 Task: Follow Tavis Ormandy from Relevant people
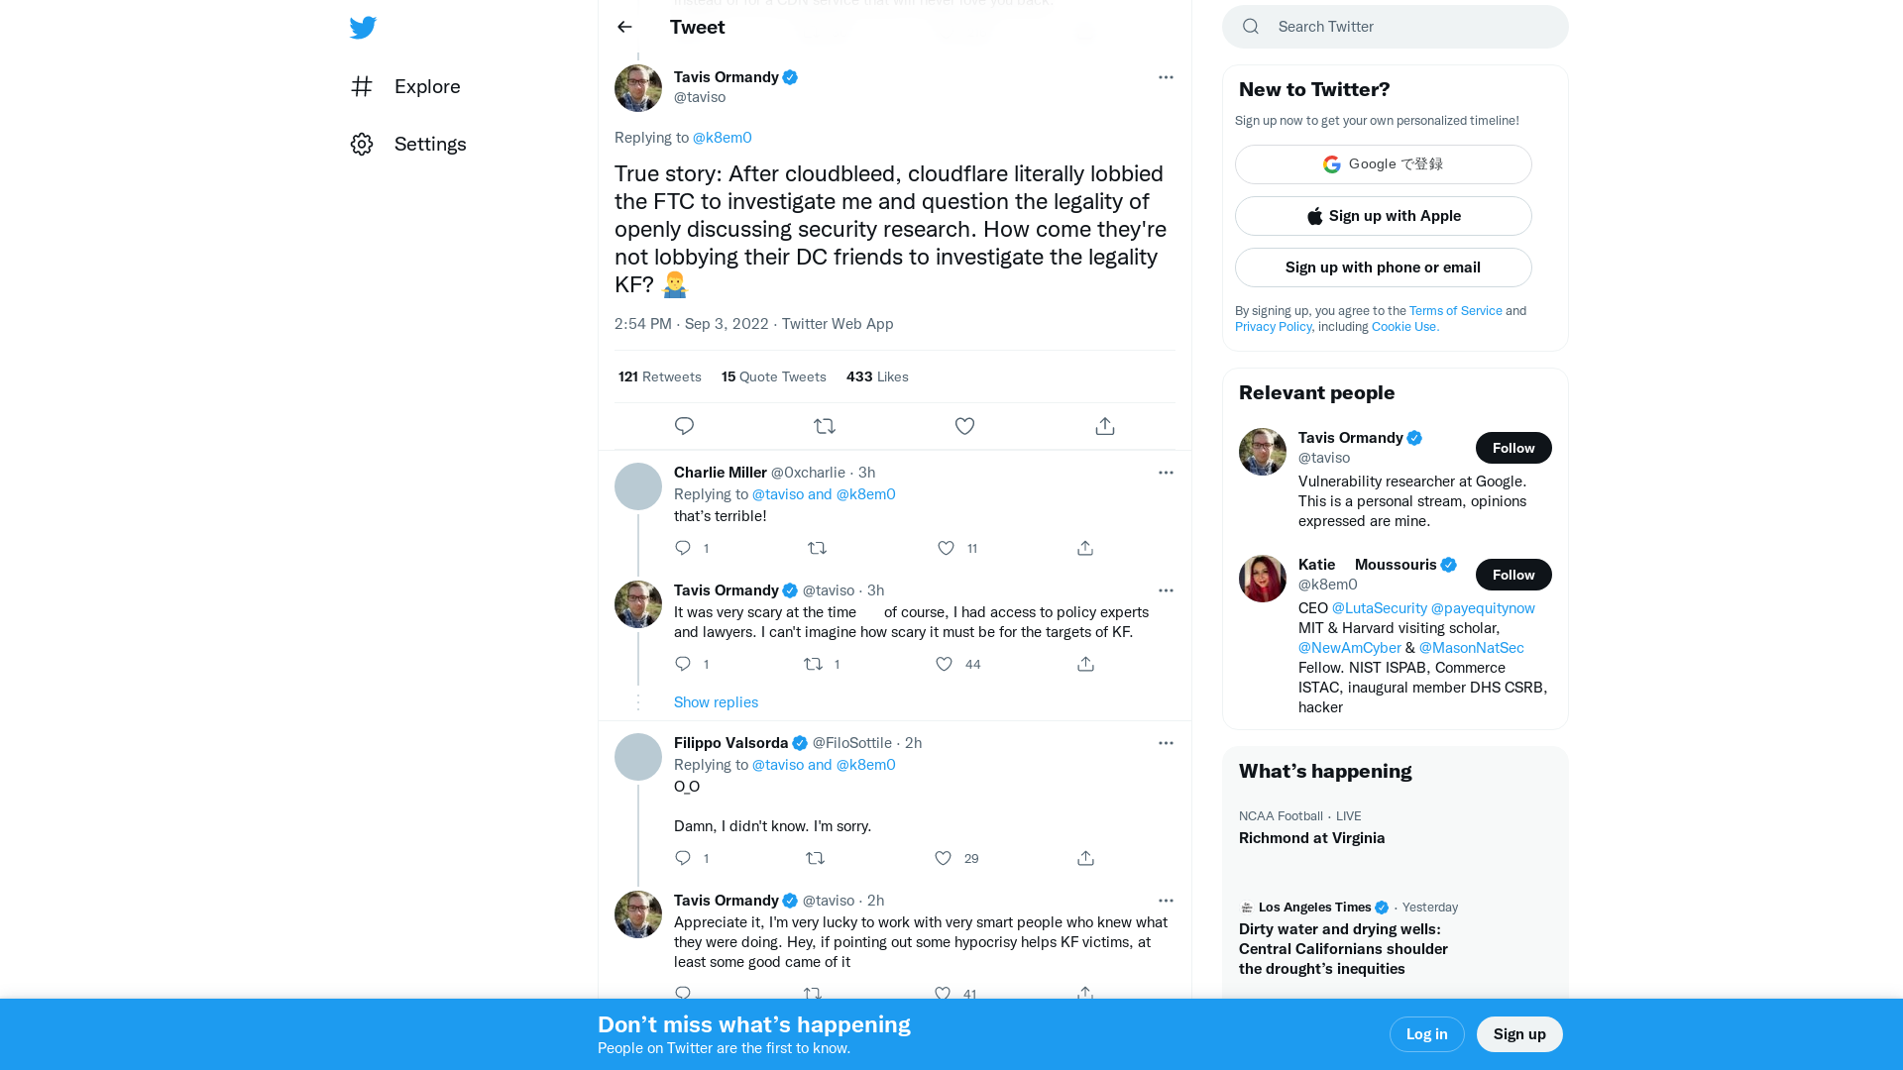coord(1512,447)
